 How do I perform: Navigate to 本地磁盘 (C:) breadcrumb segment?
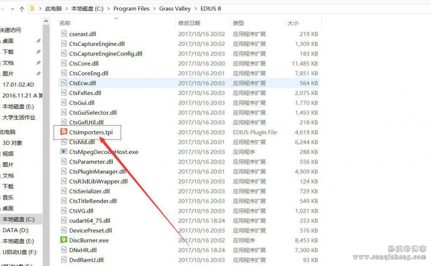click(87, 8)
